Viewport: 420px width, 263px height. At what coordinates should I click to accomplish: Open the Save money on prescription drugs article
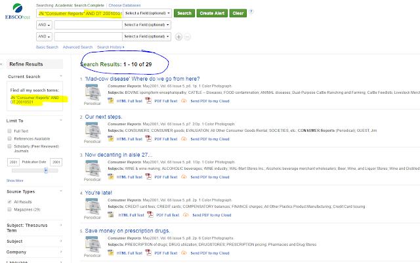(x=127, y=231)
